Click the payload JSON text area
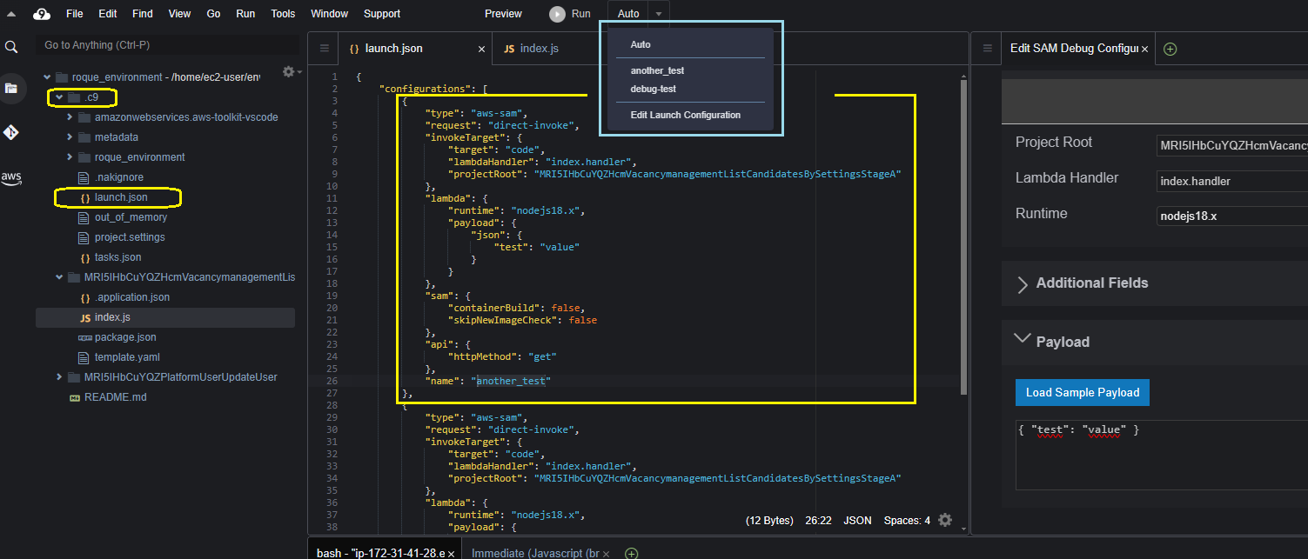Image resolution: width=1308 pixels, height=559 pixels. pyautogui.click(x=1162, y=456)
